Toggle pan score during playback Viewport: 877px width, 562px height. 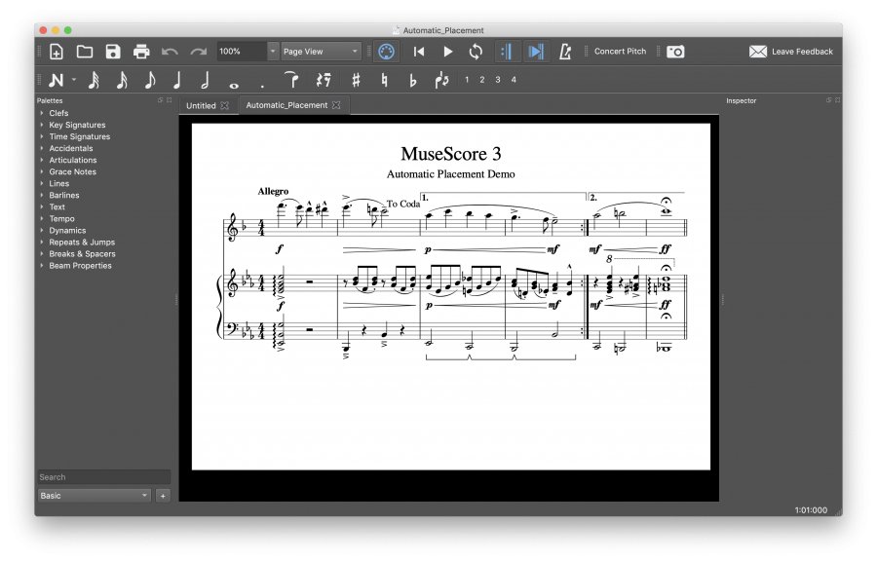click(536, 52)
